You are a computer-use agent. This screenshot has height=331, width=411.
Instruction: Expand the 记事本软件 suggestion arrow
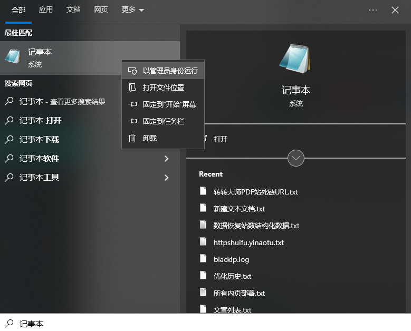(x=166, y=159)
